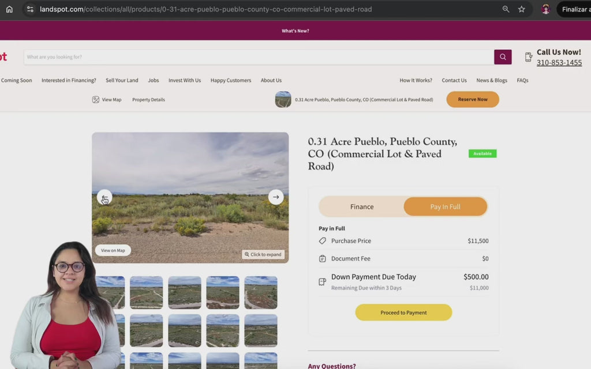
Task: Go to Happy Customers page
Action: (230, 81)
